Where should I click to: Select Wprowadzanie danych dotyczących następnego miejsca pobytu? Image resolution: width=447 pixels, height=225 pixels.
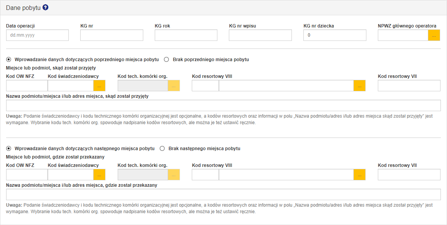(9, 149)
